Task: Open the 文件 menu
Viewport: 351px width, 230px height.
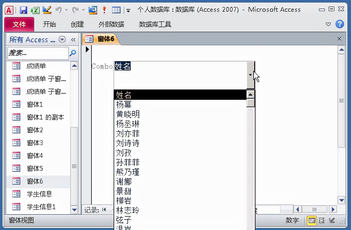Action: click(19, 24)
